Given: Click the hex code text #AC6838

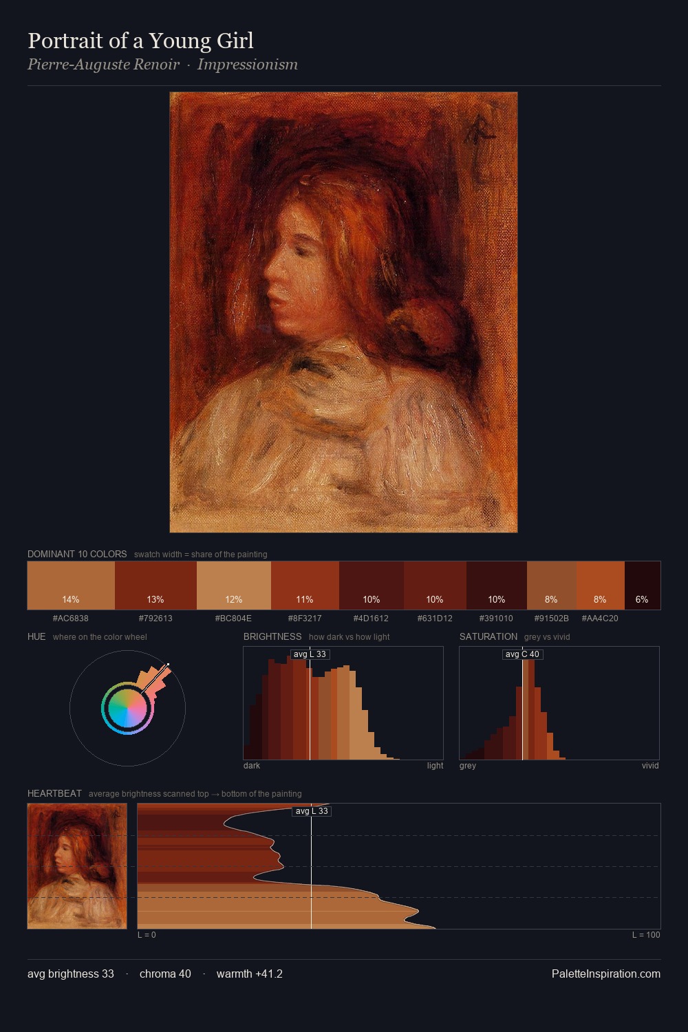Looking at the screenshot, I should [x=71, y=619].
